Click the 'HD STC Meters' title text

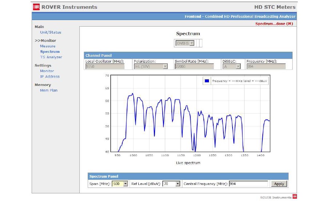(275, 7)
